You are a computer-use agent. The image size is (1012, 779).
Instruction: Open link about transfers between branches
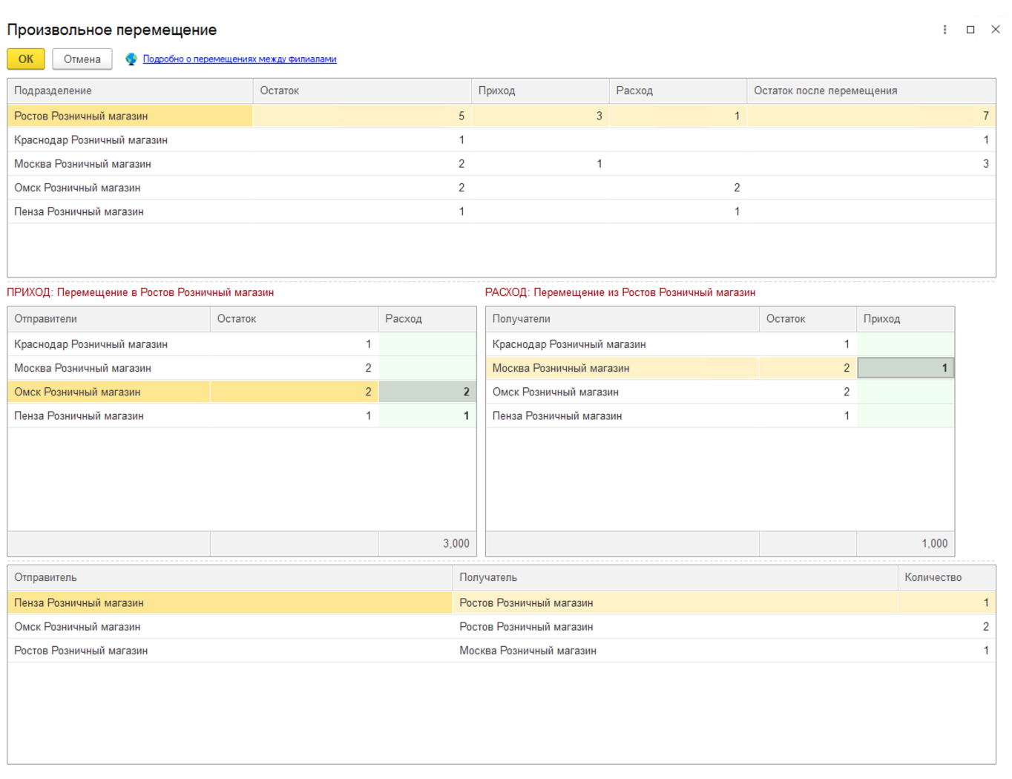coord(240,59)
